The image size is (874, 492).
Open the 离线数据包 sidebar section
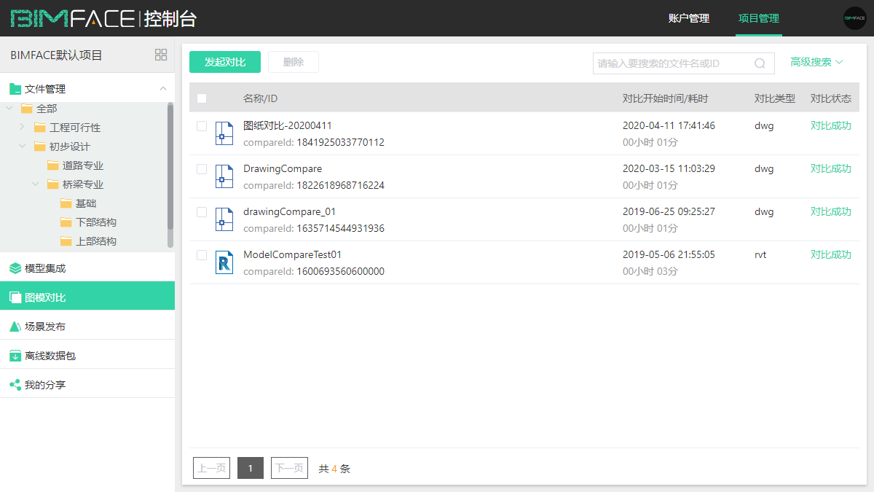50,356
